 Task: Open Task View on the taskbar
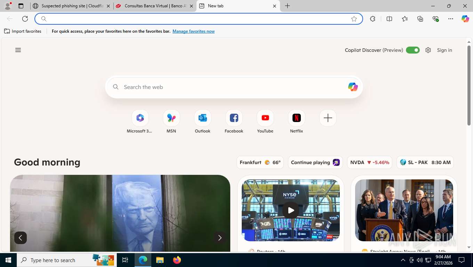(125, 260)
